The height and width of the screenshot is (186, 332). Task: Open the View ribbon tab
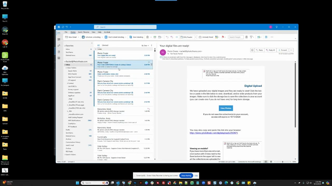pos(93,32)
